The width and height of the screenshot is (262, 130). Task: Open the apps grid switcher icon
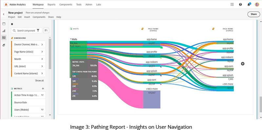pos(232,5)
